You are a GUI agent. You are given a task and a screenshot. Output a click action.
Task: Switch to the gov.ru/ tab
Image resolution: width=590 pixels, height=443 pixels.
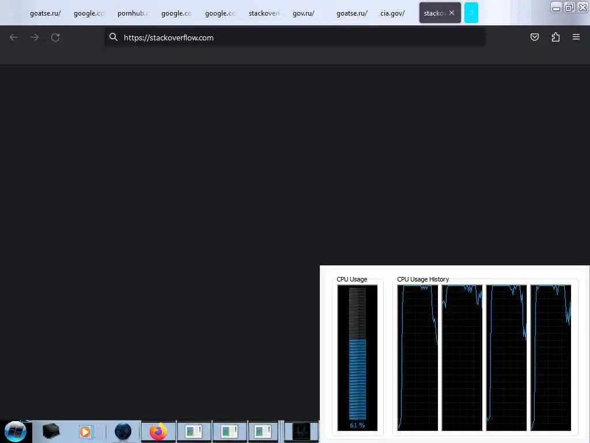[x=303, y=13]
